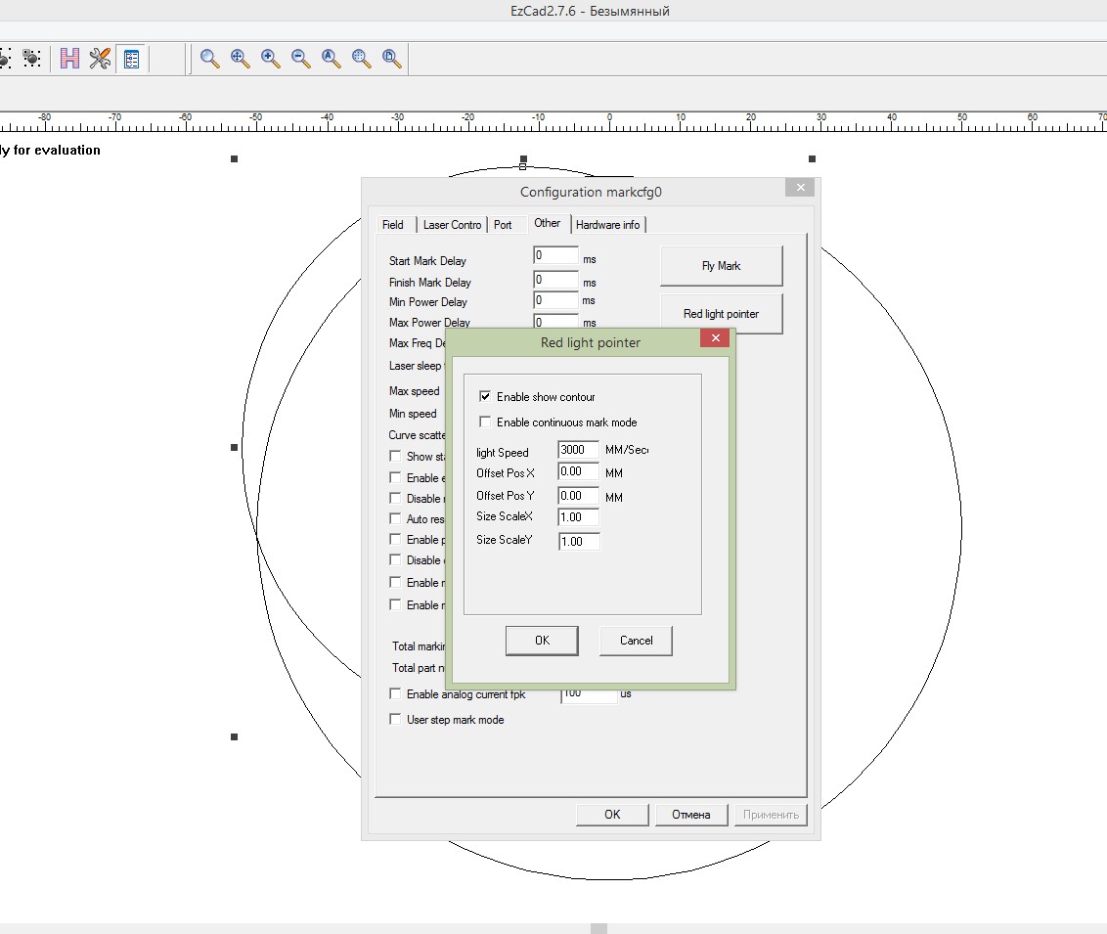
Task: Toggle the properties list panel icon
Action: click(131, 59)
